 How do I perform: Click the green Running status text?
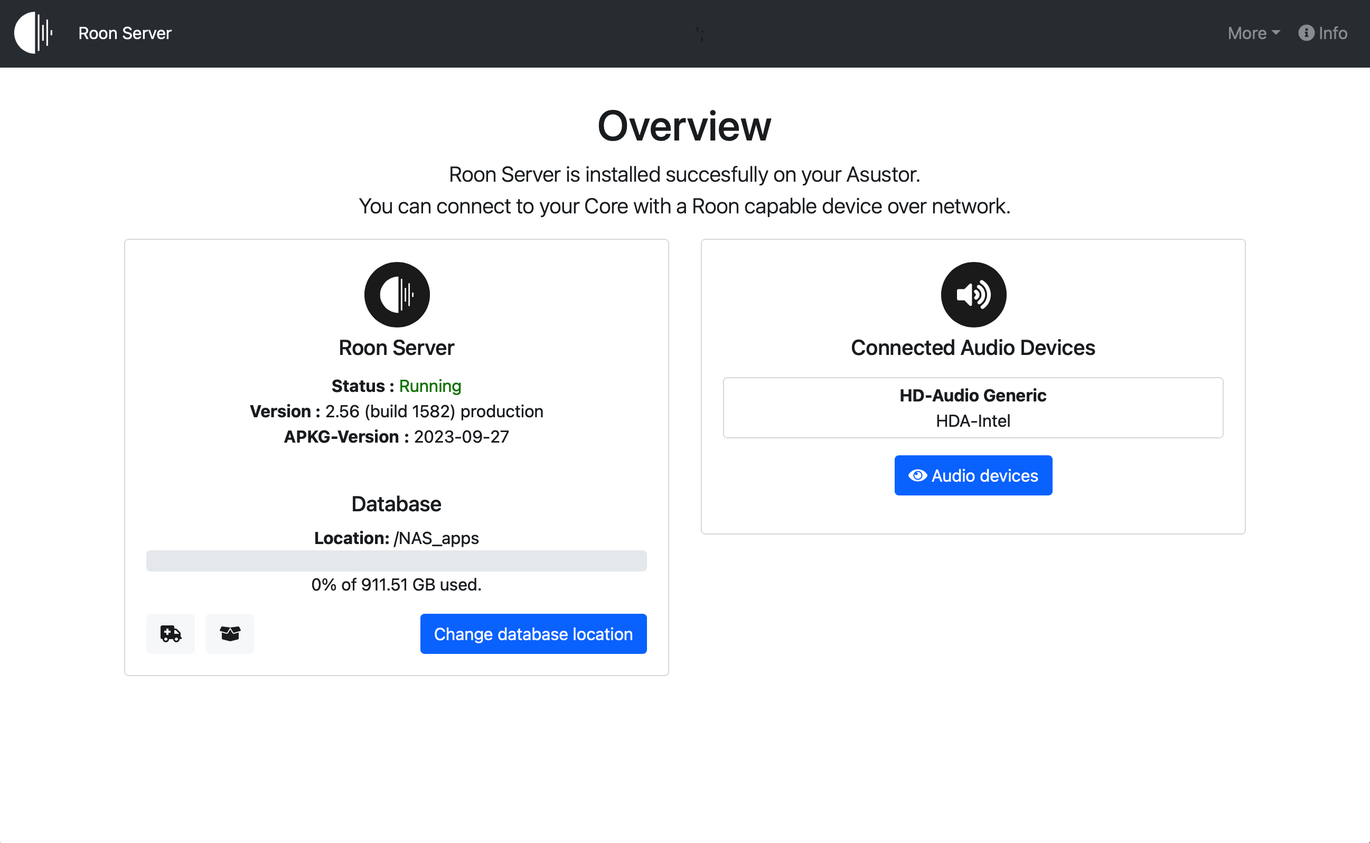tap(430, 386)
